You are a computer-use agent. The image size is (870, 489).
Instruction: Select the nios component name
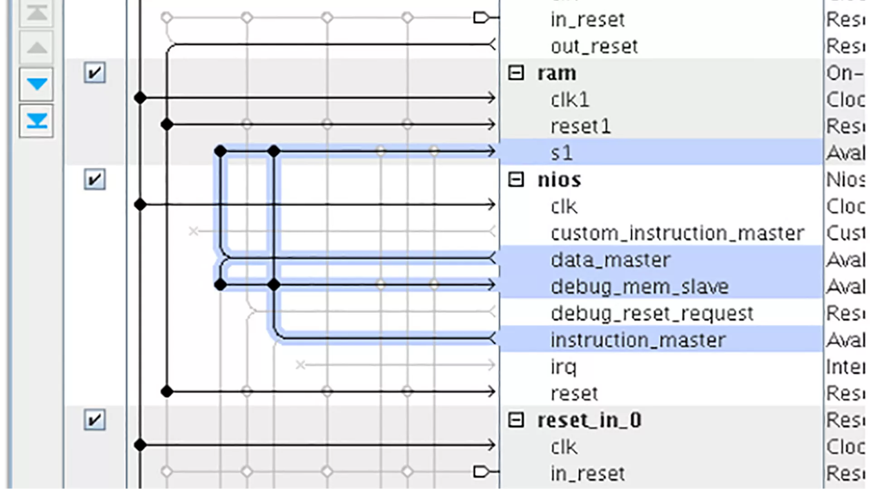click(x=559, y=180)
